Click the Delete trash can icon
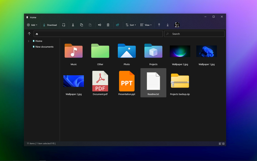The image size is (257, 161). coord(108,25)
